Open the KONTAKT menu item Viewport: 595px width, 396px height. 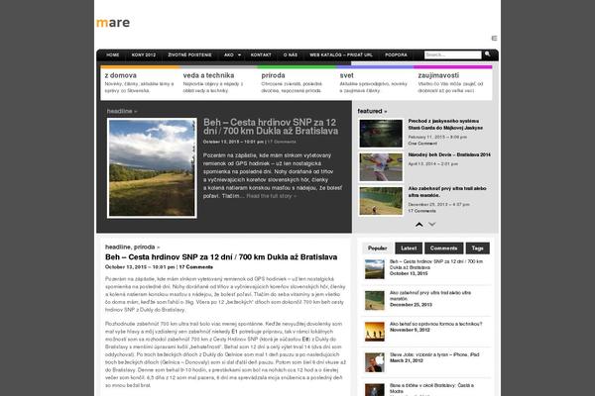[261, 55]
